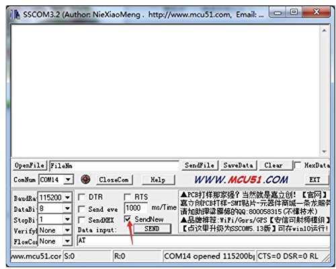Screen dimensions: 336x269
Task: Enable the RTS checkbox
Action: click(127, 197)
